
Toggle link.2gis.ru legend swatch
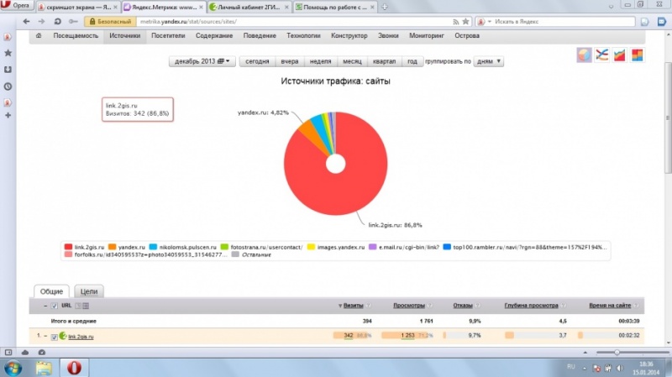tap(68, 247)
